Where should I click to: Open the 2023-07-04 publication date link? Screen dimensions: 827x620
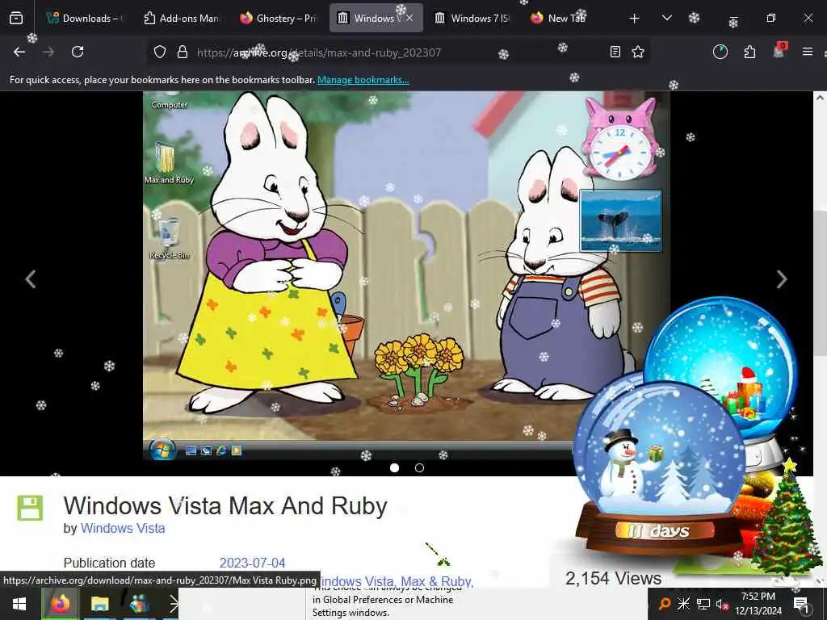click(x=252, y=563)
